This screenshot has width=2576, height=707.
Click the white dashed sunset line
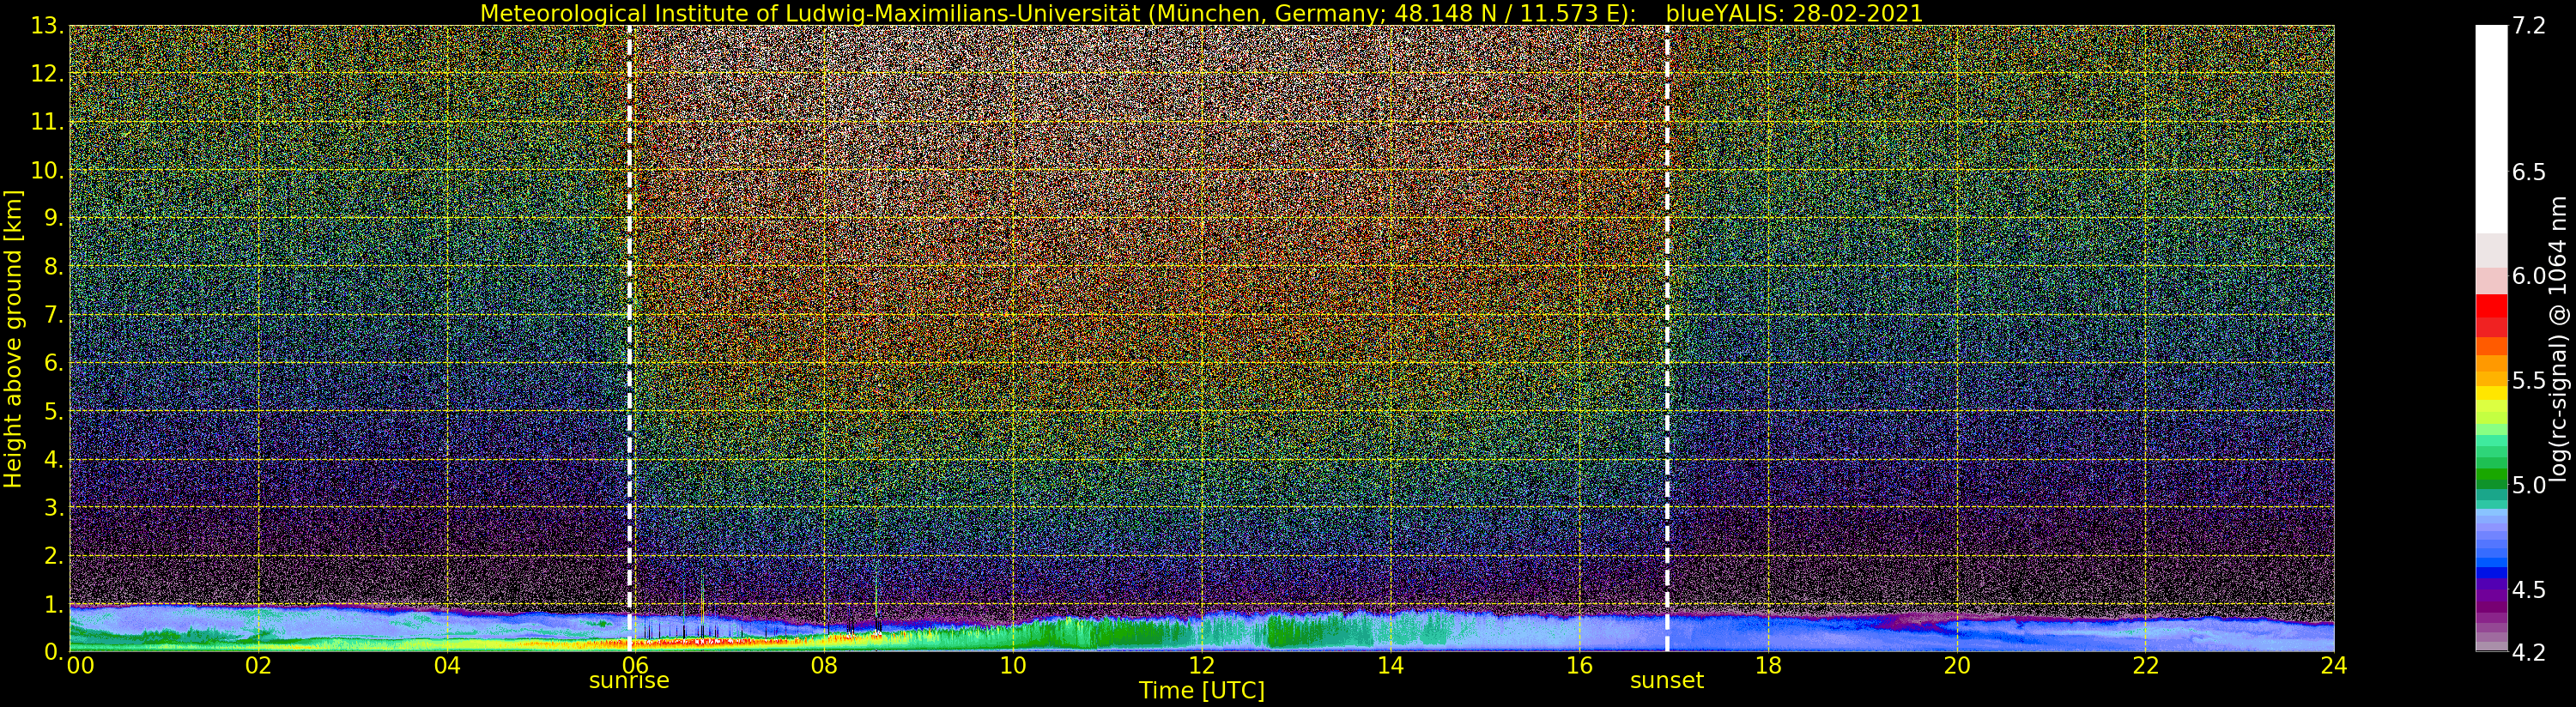(1667, 339)
